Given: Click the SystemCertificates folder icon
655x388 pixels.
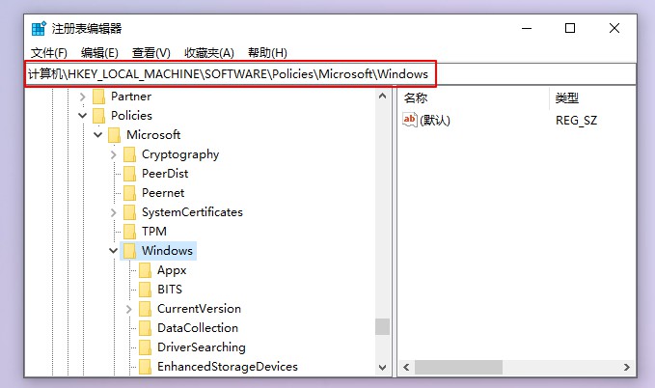Looking at the screenshot, I should point(130,212).
